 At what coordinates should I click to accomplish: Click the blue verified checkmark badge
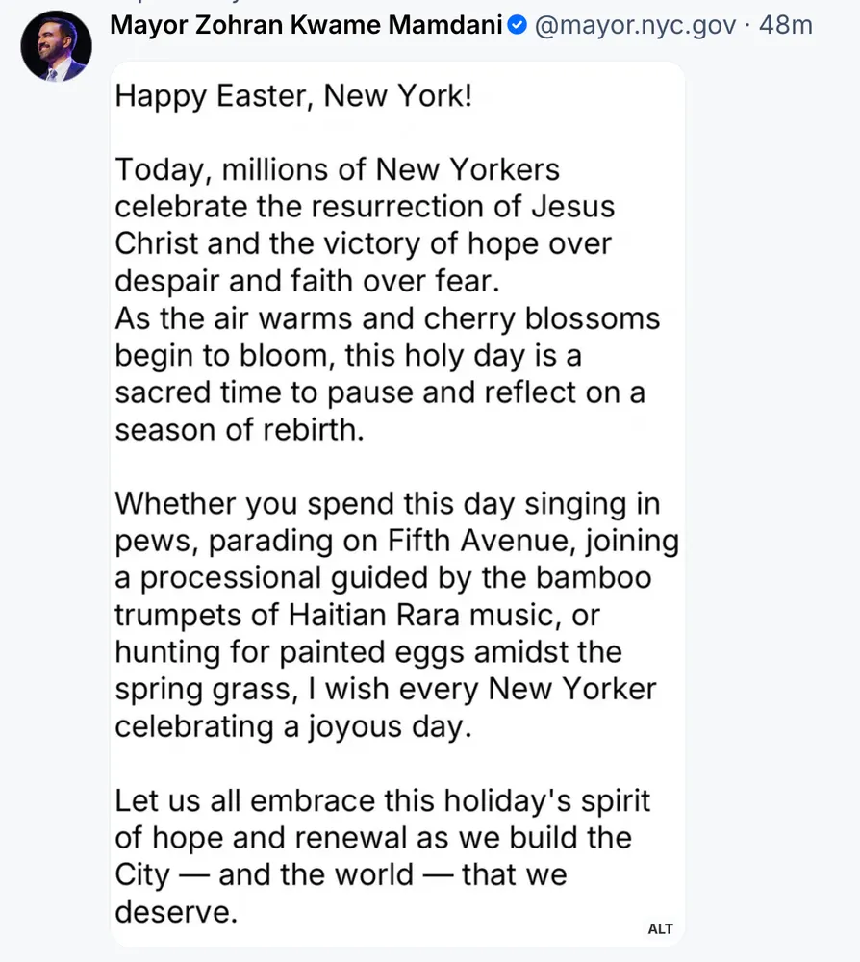(x=518, y=25)
